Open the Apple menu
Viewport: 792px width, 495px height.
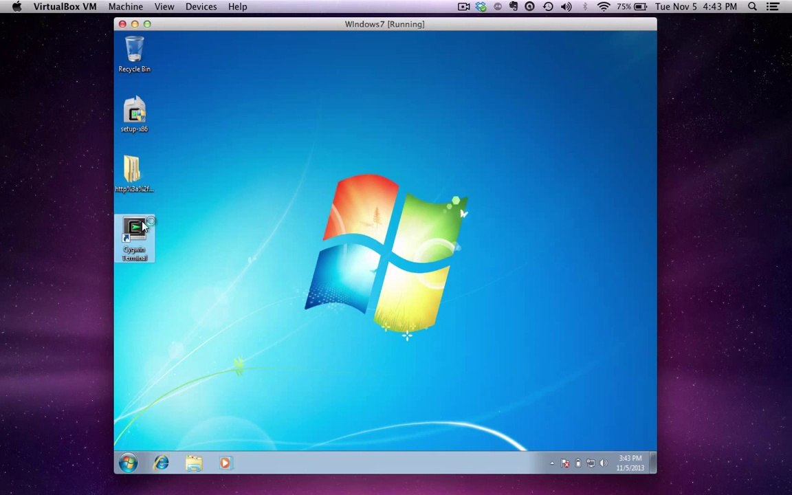(x=16, y=7)
